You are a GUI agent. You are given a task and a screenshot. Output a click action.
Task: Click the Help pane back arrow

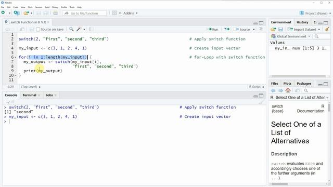click(273, 90)
